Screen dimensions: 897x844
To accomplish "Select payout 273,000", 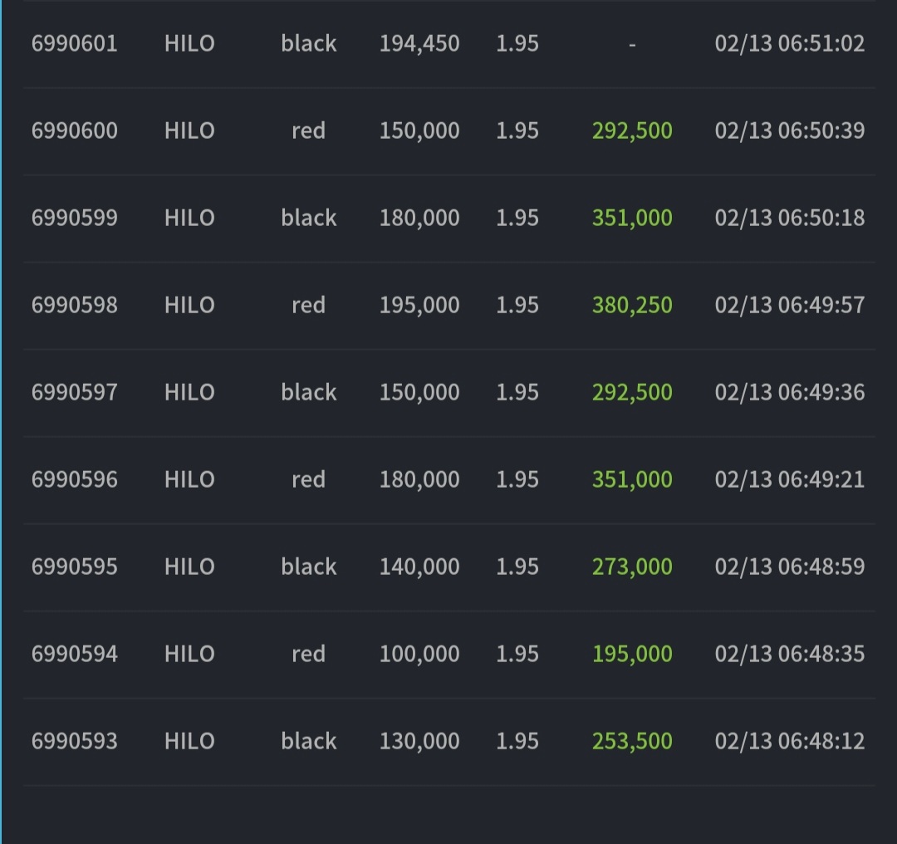I will click(632, 567).
